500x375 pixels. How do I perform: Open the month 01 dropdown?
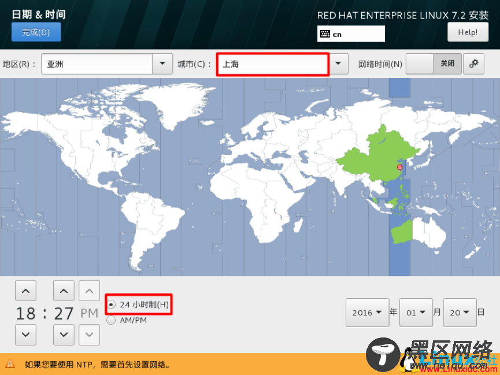pos(416,313)
